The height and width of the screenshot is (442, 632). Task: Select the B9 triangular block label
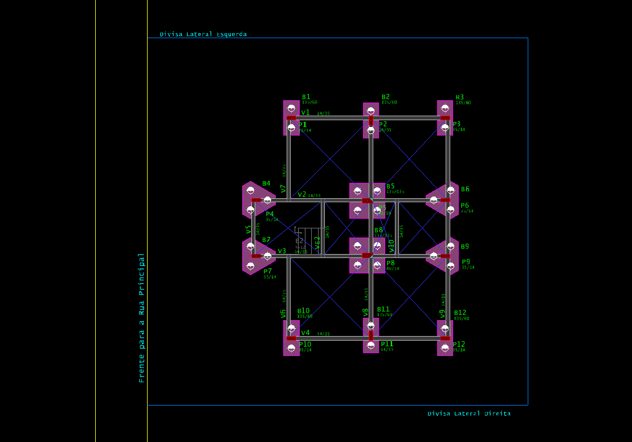coord(465,247)
